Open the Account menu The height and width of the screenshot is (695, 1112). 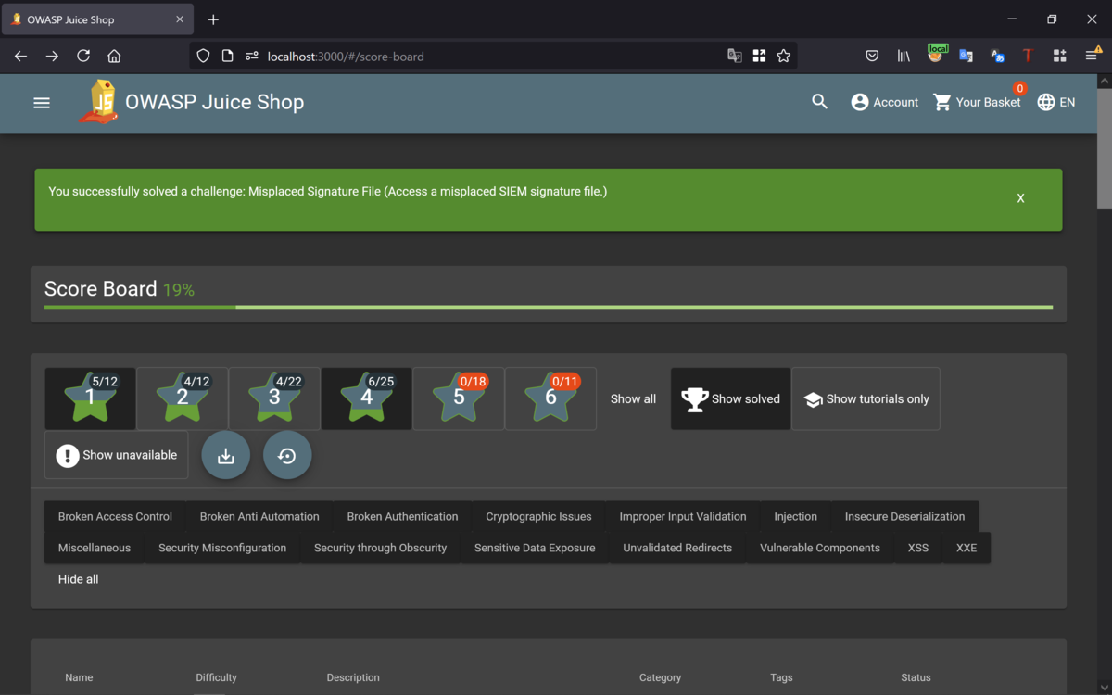click(x=884, y=102)
